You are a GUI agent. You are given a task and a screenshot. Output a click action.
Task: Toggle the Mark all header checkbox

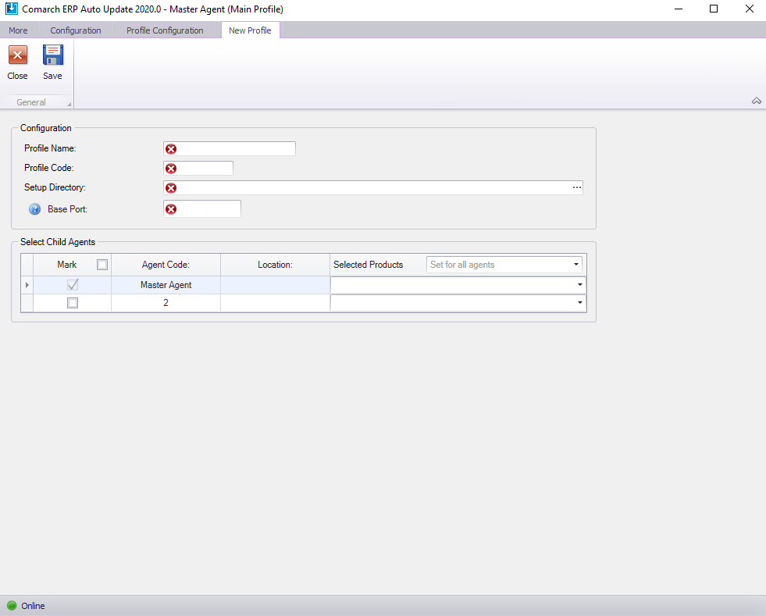(x=102, y=265)
